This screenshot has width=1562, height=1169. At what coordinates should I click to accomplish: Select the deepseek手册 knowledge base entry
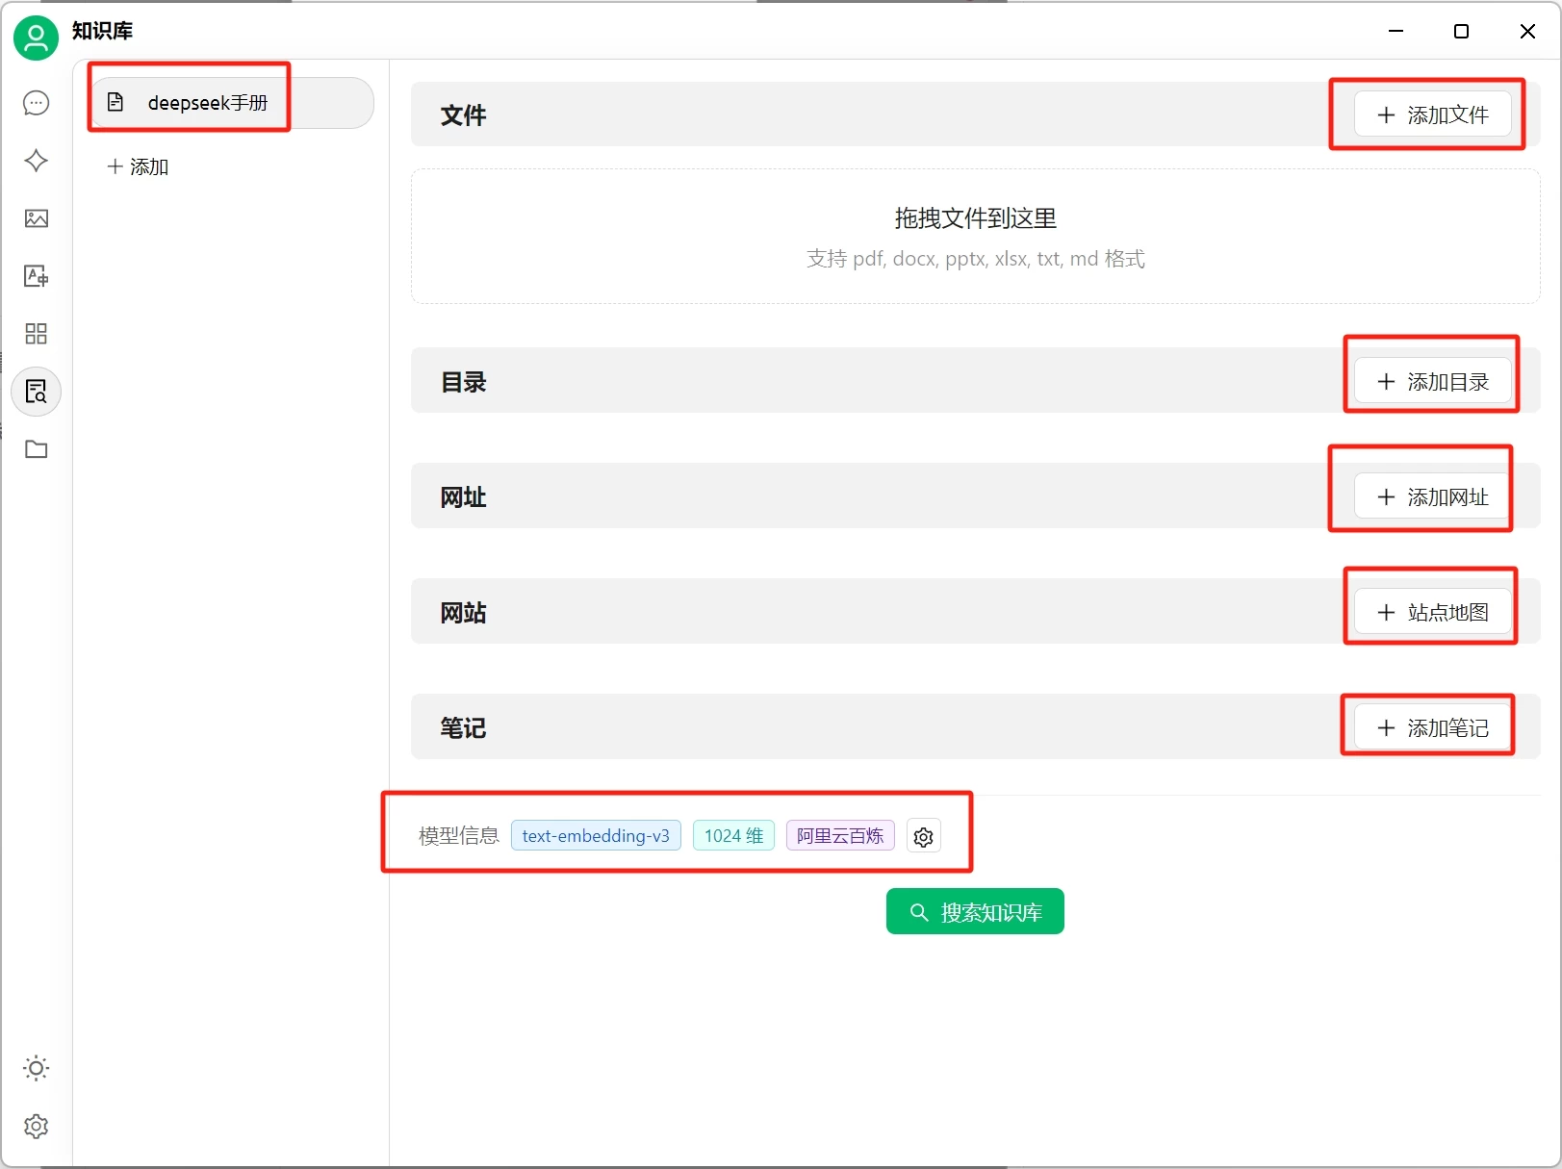[x=207, y=103]
